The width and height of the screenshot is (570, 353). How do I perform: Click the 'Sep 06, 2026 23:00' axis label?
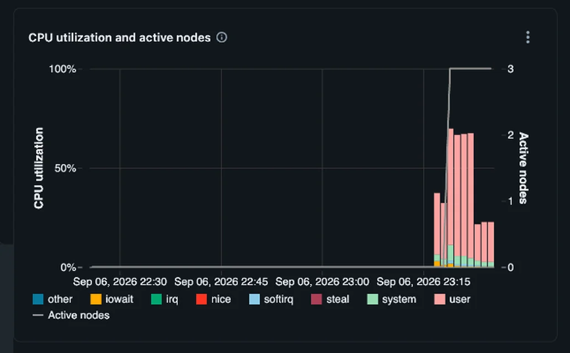(x=322, y=282)
